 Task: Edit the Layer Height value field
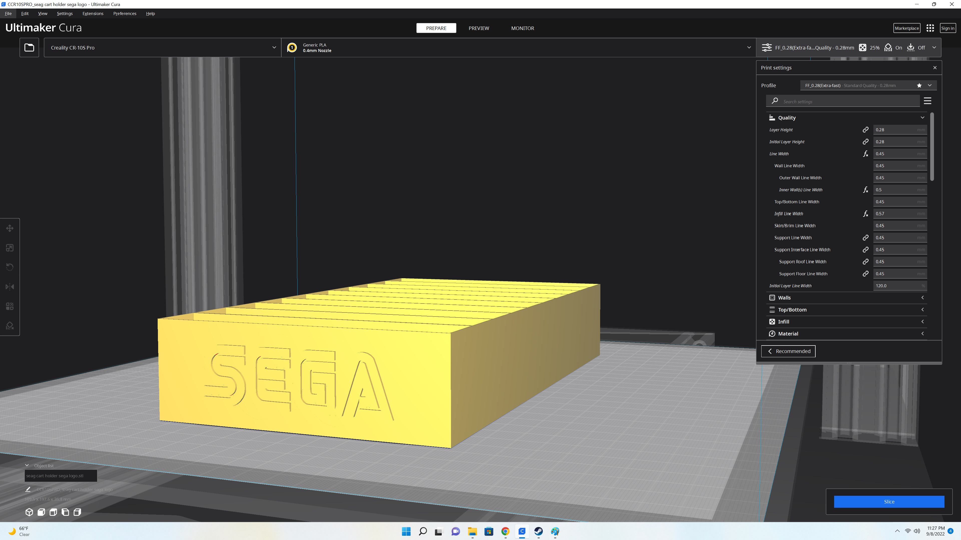click(900, 130)
